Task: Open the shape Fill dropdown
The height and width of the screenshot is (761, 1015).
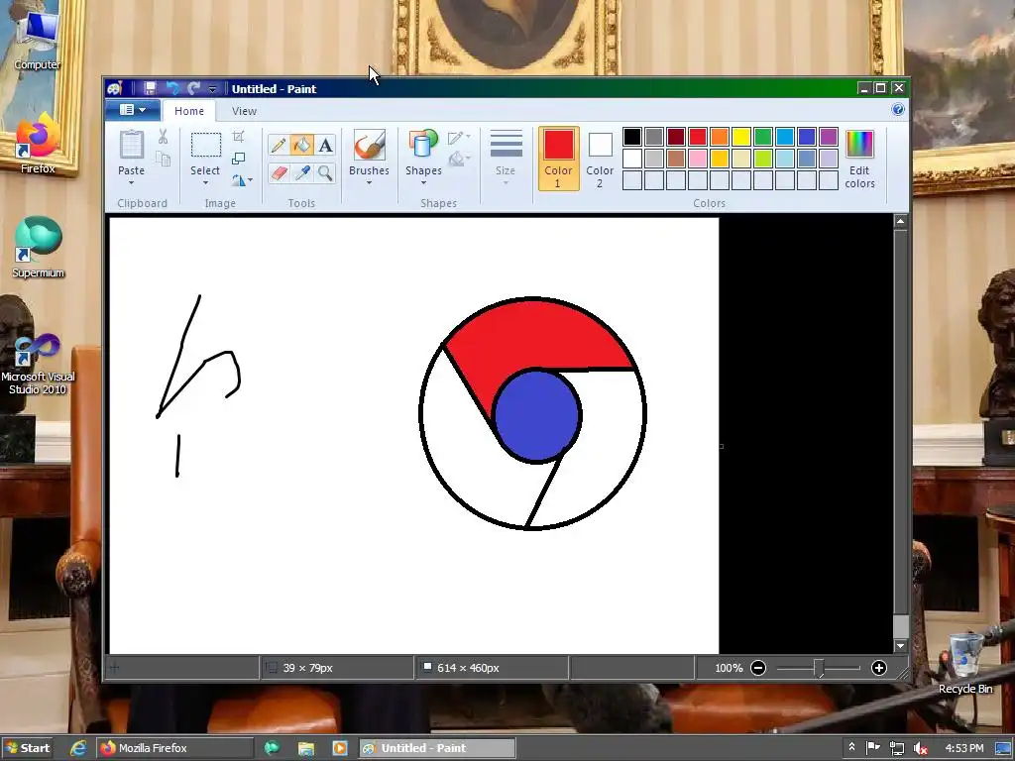Action: point(459,159)
